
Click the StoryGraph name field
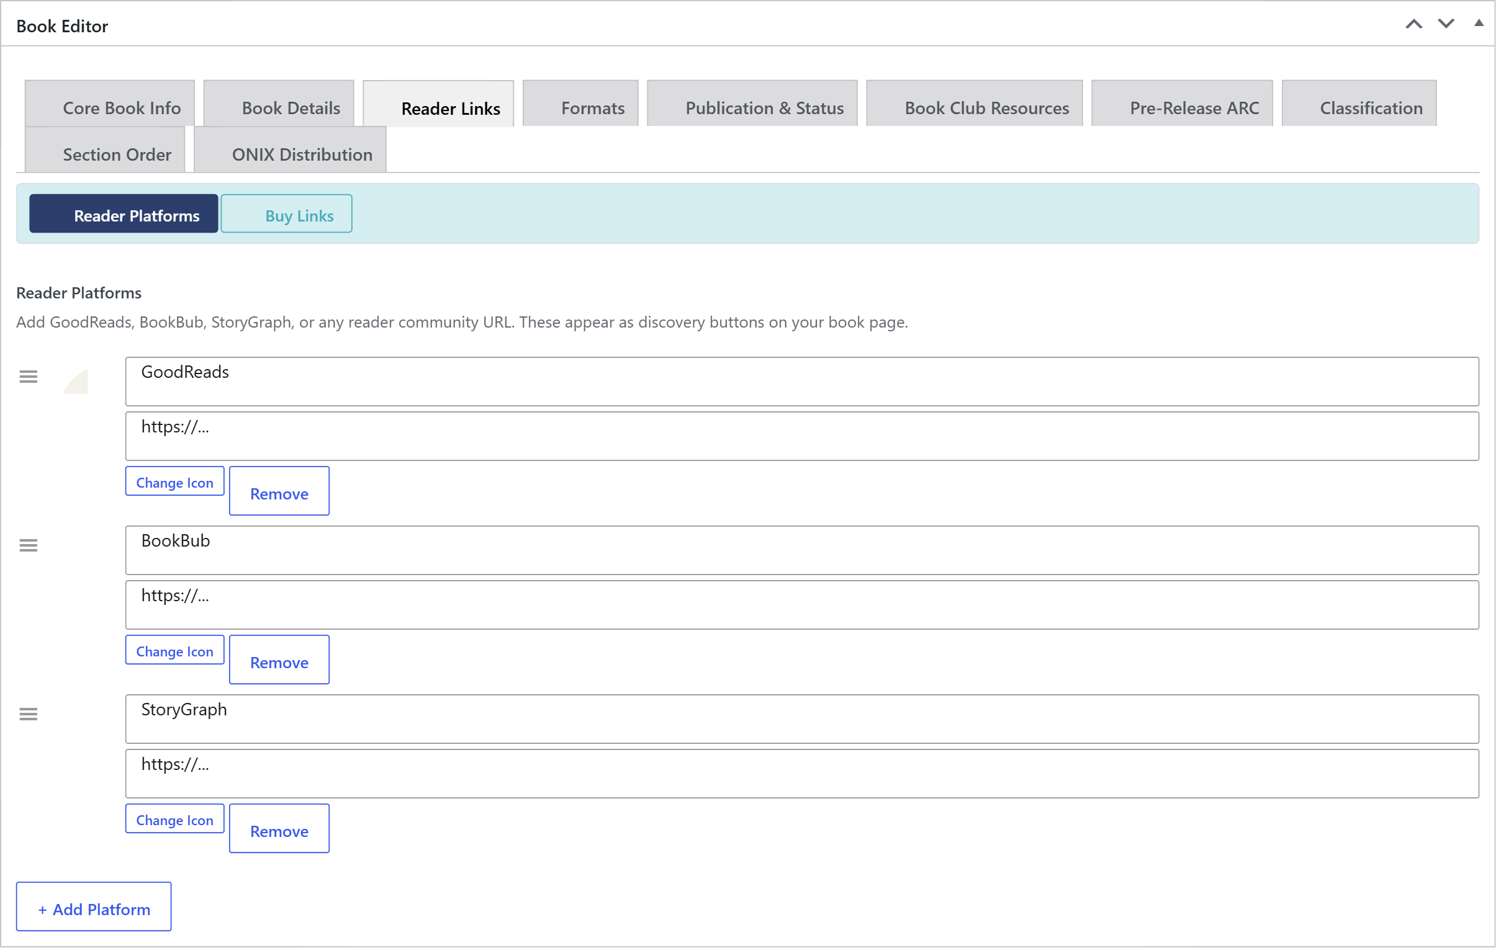click(802, 720)
